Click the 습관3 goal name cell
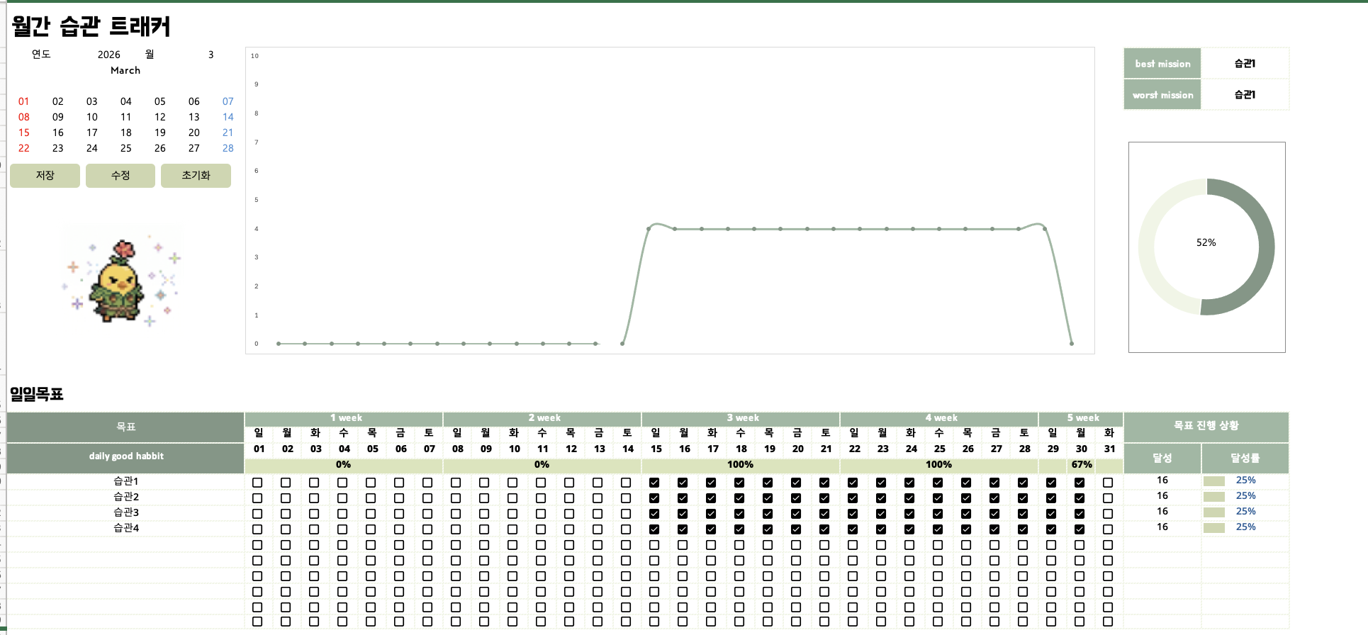This screenshot has width=1368, height=635. pyautogui.click(x=126, y=512)
